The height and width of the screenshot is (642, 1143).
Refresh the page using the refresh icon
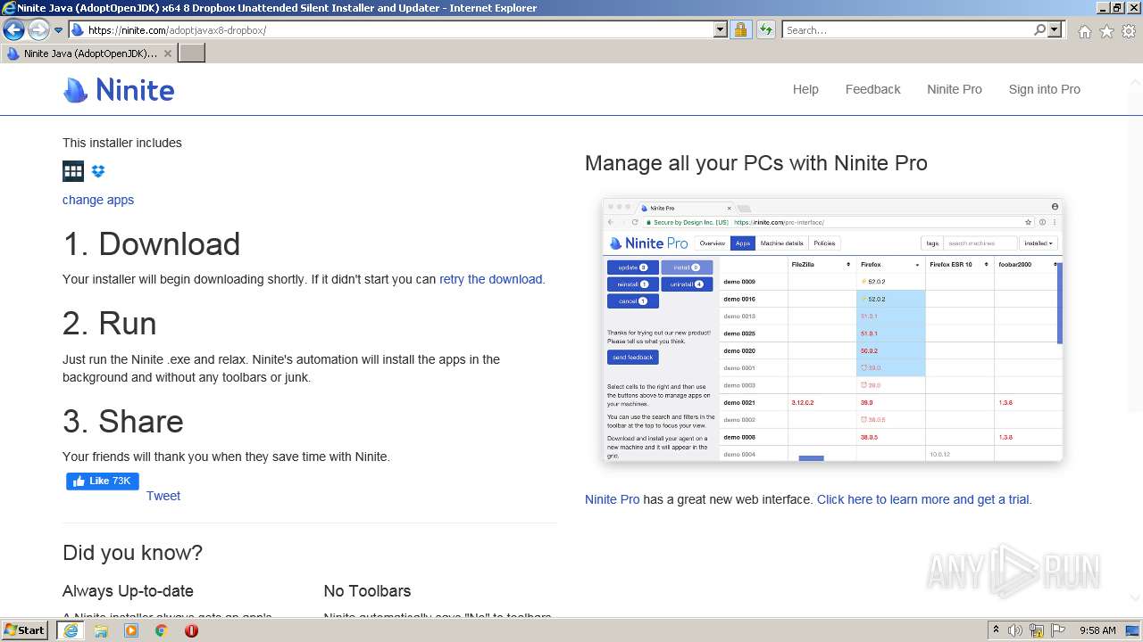pyautogui.click(x=766, y=29)
